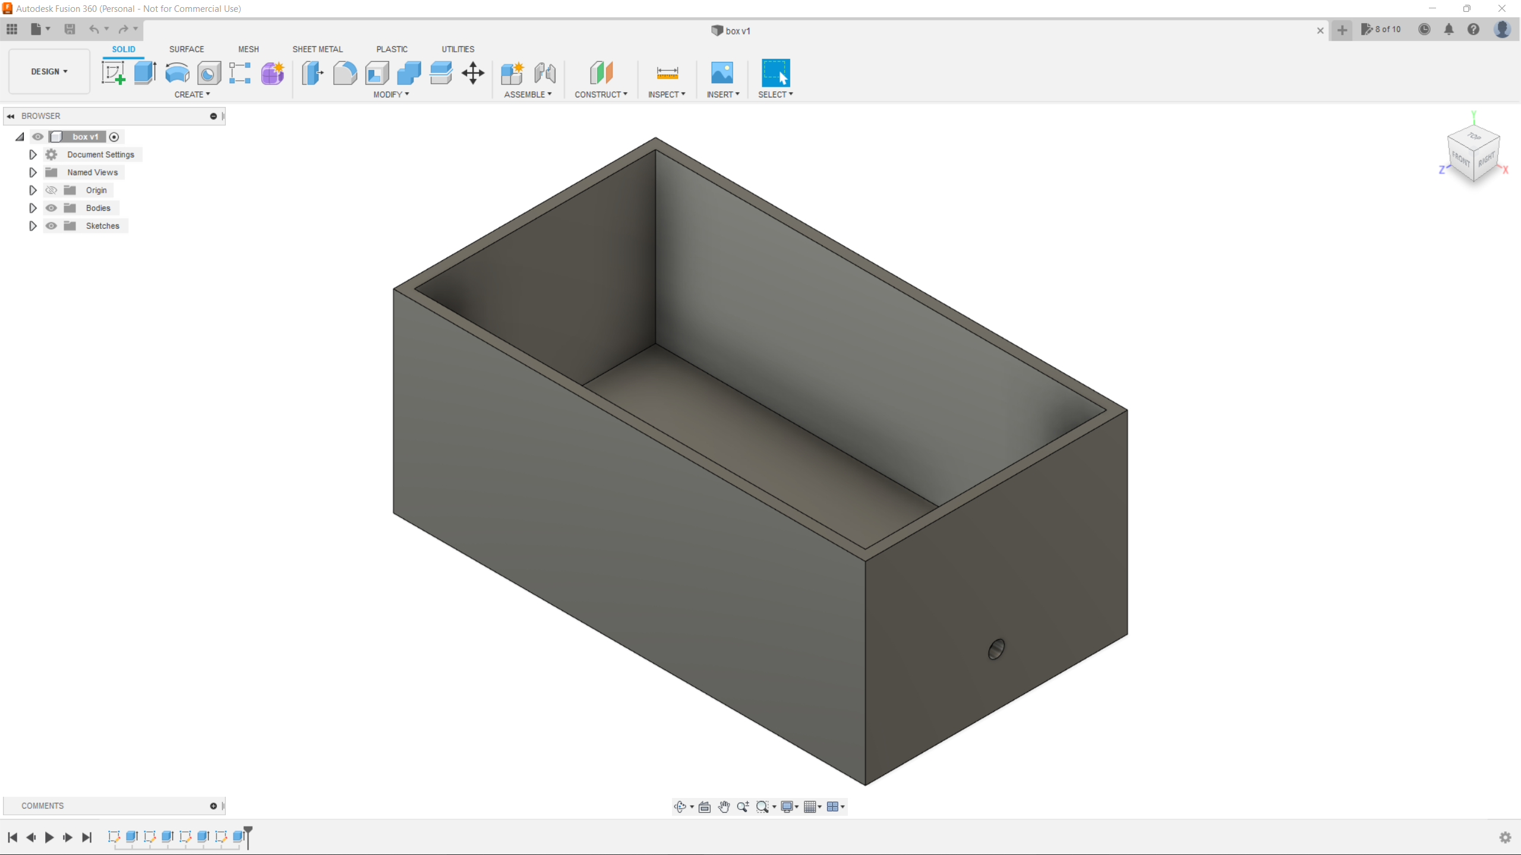
Task: Open the Measure tool under Inspect
Action: pos(667,73)
